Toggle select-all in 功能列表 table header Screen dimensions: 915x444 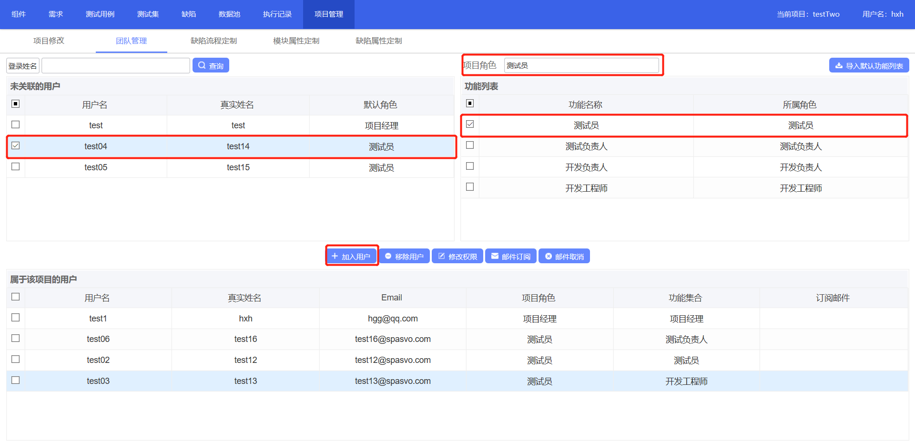click(x=470, y=103)
